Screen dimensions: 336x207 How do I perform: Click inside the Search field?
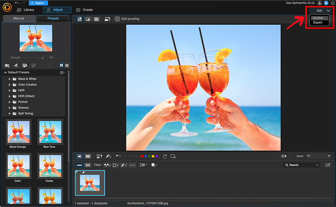[301, 165]
